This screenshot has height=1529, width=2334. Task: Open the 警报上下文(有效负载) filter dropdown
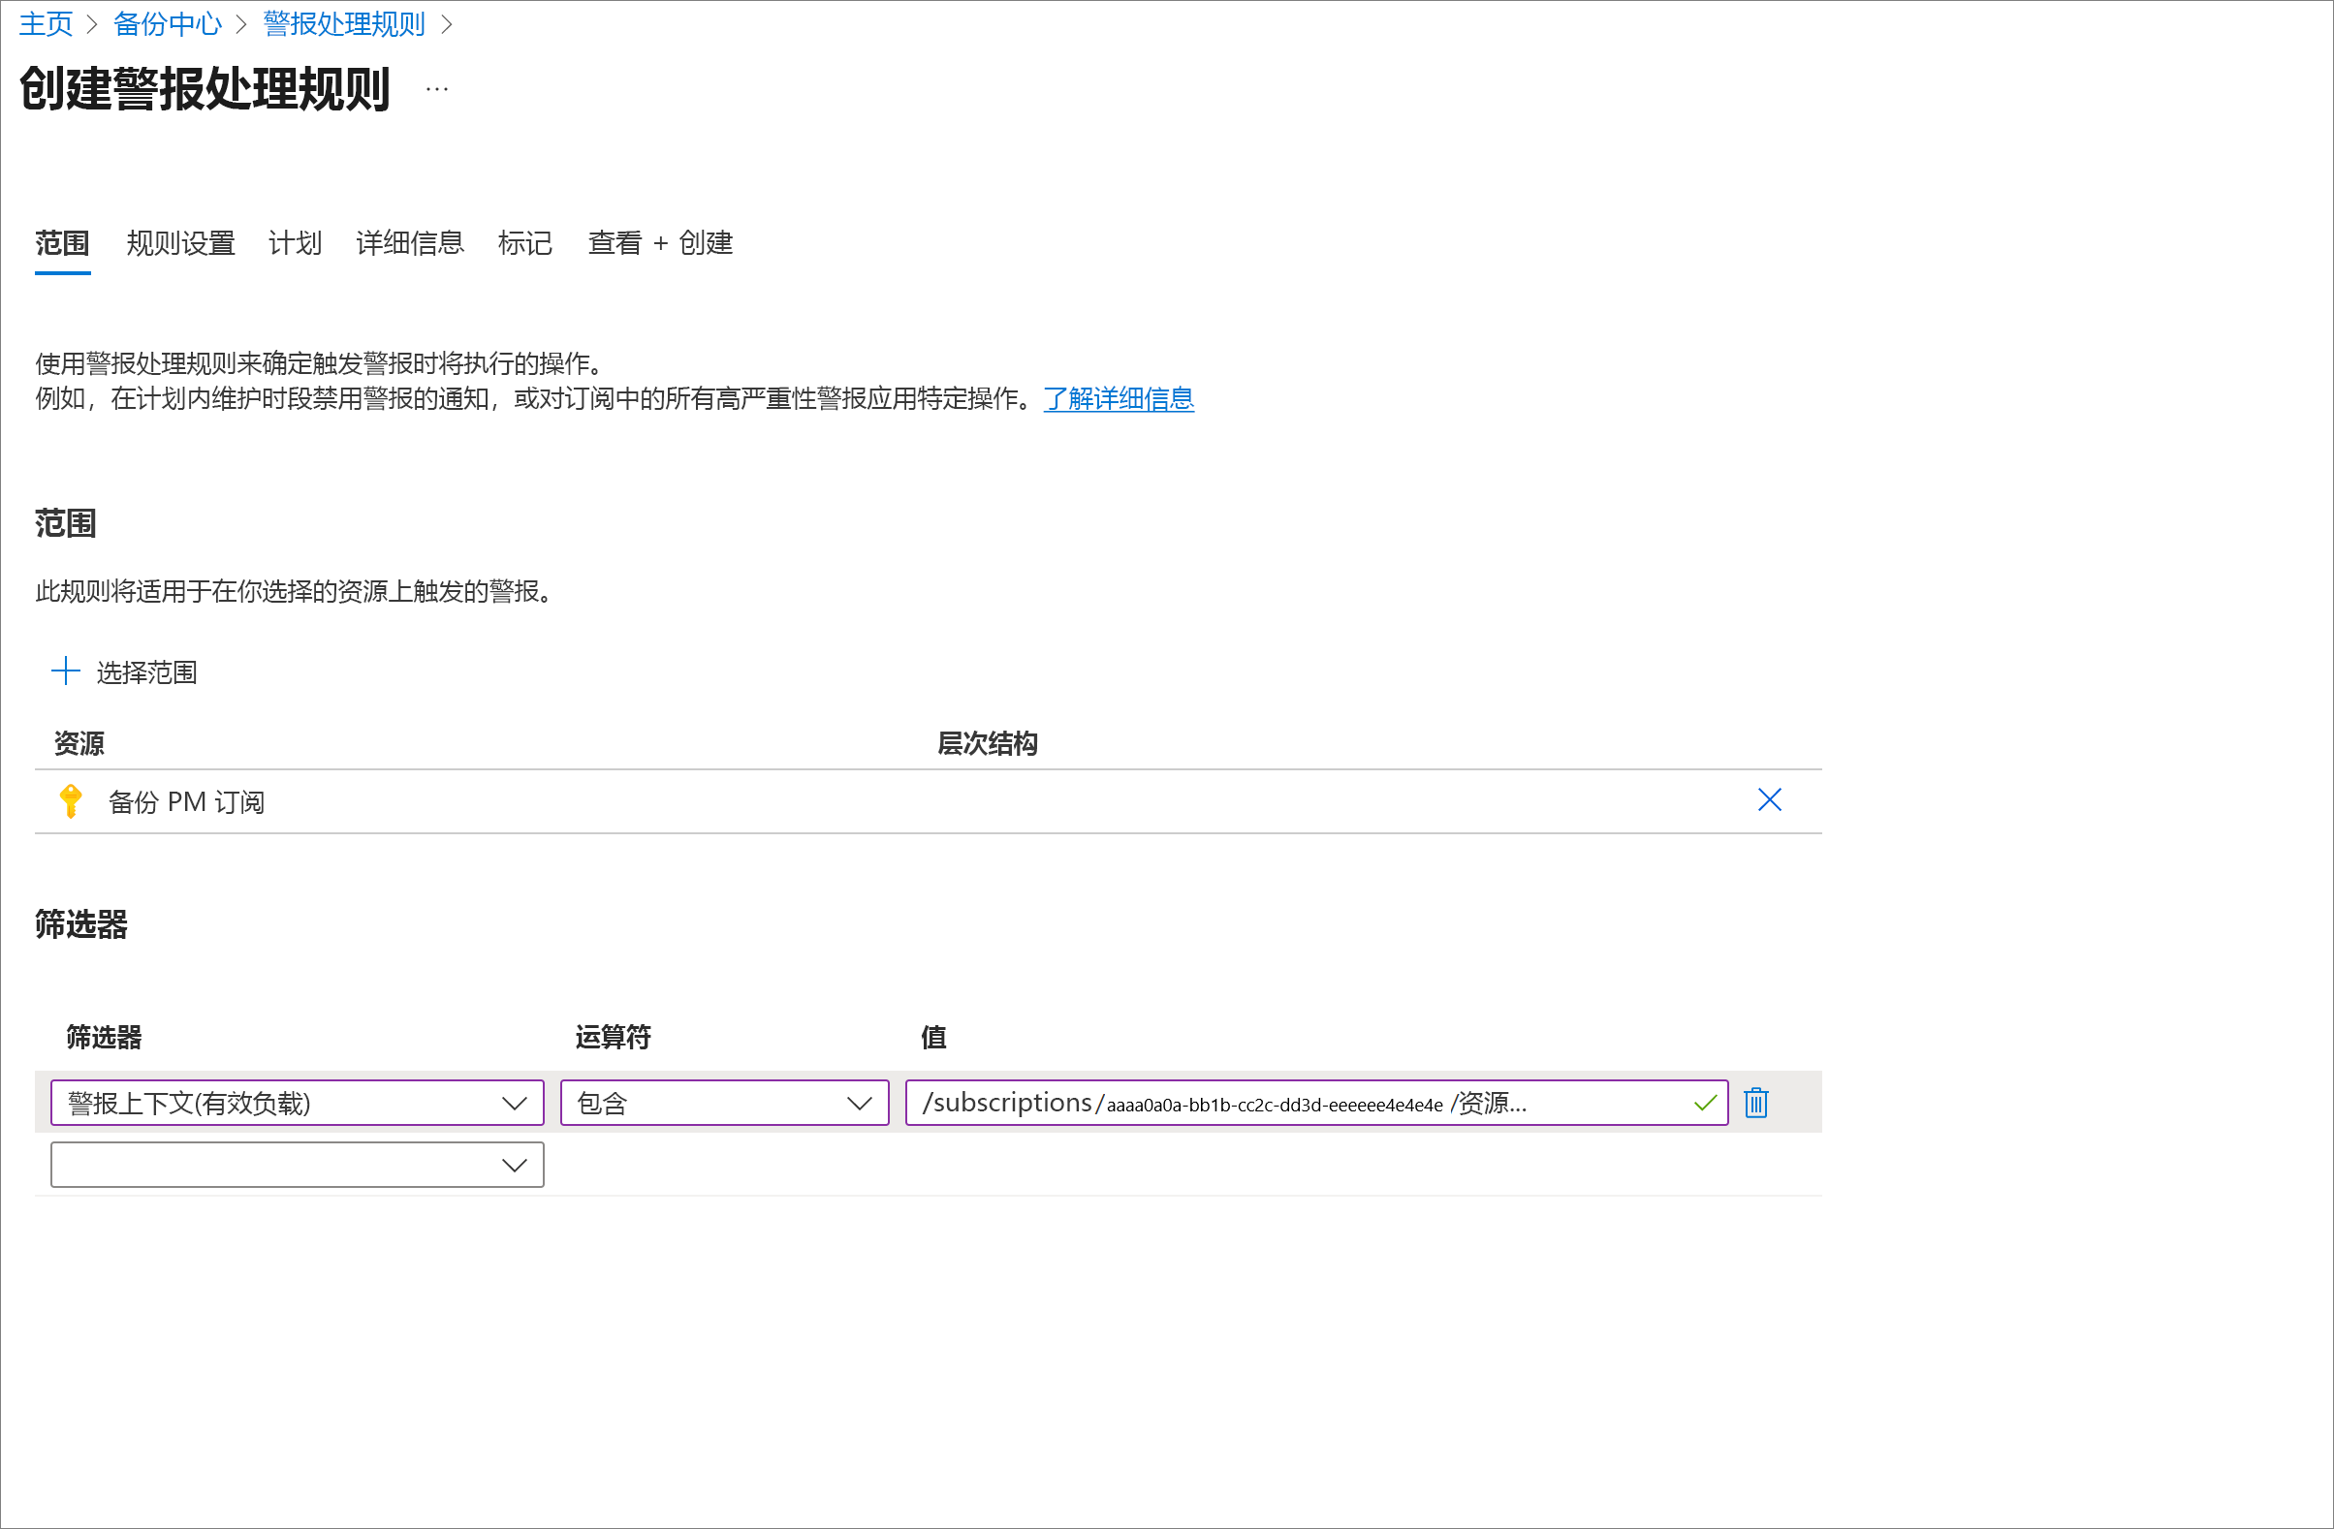coord(298,1103)
